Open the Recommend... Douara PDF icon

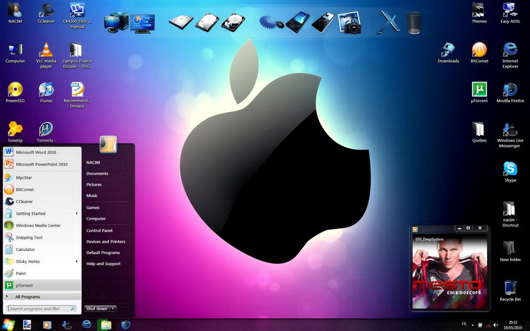[77, 95]
